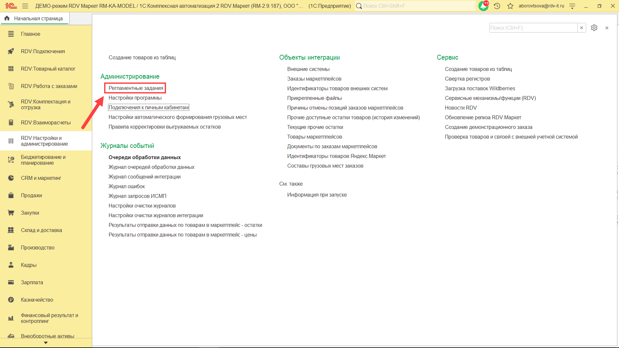Click the 1C logo icon

(11, 6)
